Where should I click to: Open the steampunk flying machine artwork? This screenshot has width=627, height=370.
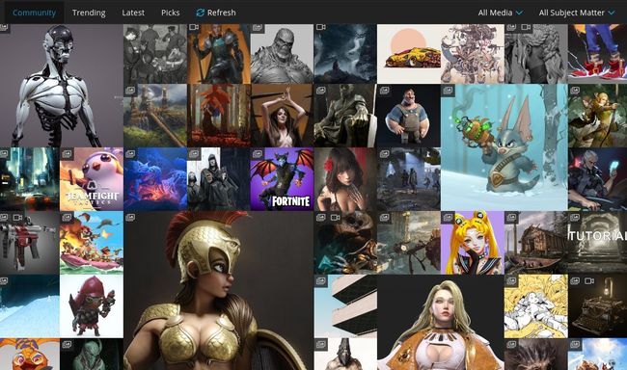point(409,243)
